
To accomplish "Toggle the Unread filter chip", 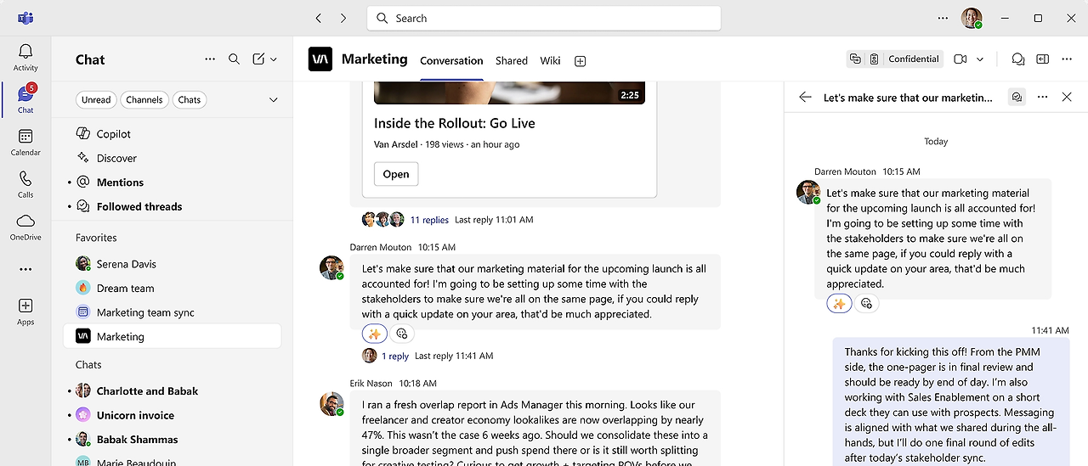I will [96, 99].
